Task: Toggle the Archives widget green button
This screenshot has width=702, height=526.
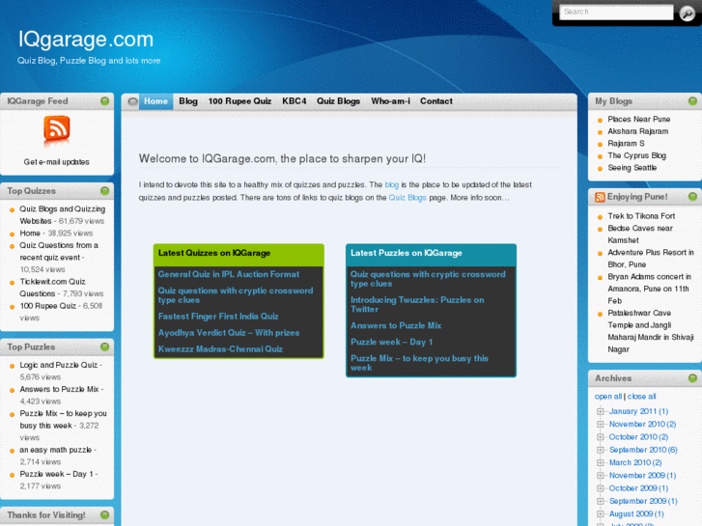Action: point(692,378)
